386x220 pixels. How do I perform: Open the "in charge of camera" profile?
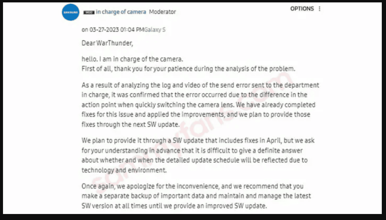(121, 12)
